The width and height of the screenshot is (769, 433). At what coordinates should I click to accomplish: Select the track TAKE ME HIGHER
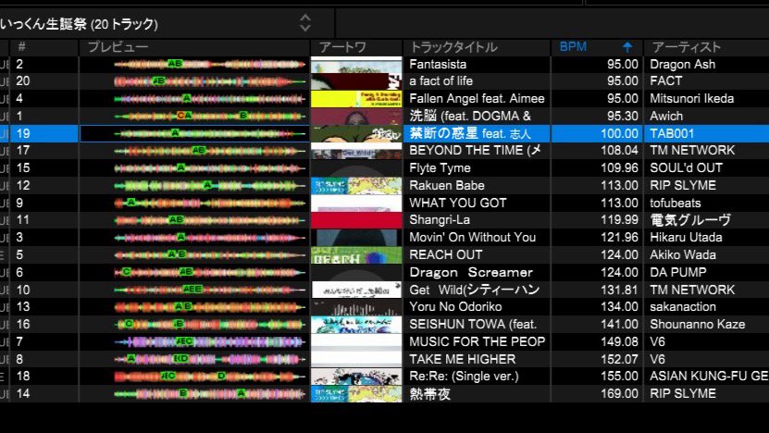[463, 359]
